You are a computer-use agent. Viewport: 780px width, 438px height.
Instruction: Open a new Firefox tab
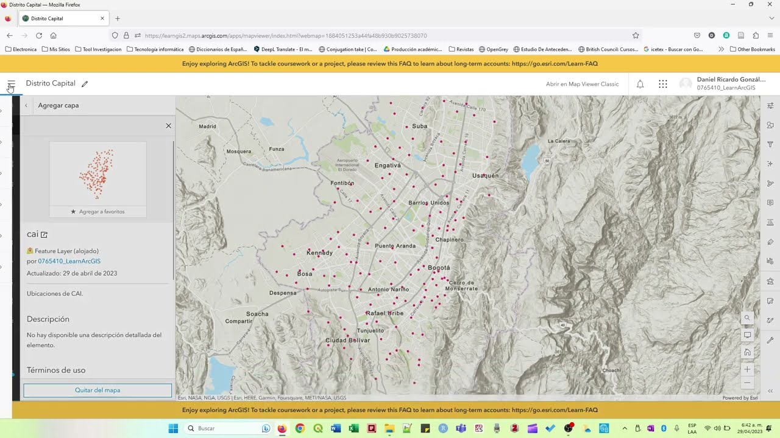(118, 18)
